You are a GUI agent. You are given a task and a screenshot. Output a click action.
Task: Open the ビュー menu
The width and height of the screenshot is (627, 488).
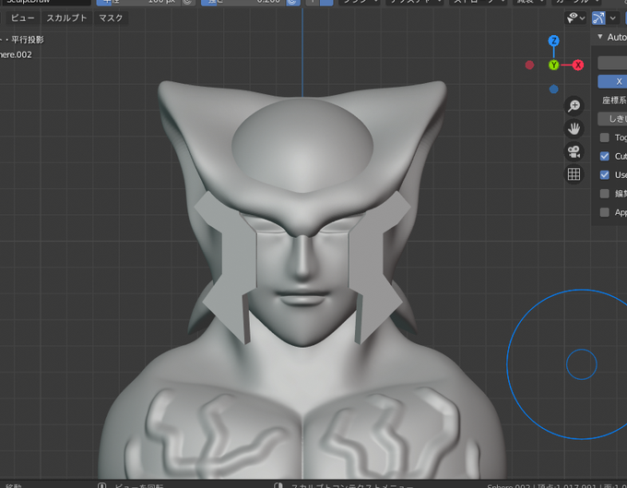click(x=22, y=18)
